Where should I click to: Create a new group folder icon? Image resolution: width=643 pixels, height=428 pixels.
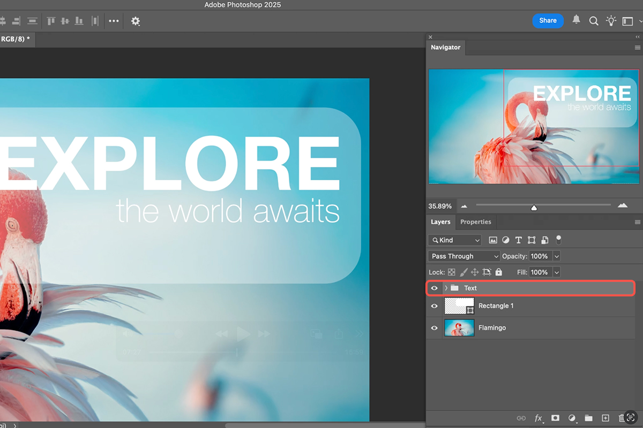coord(588,418)
